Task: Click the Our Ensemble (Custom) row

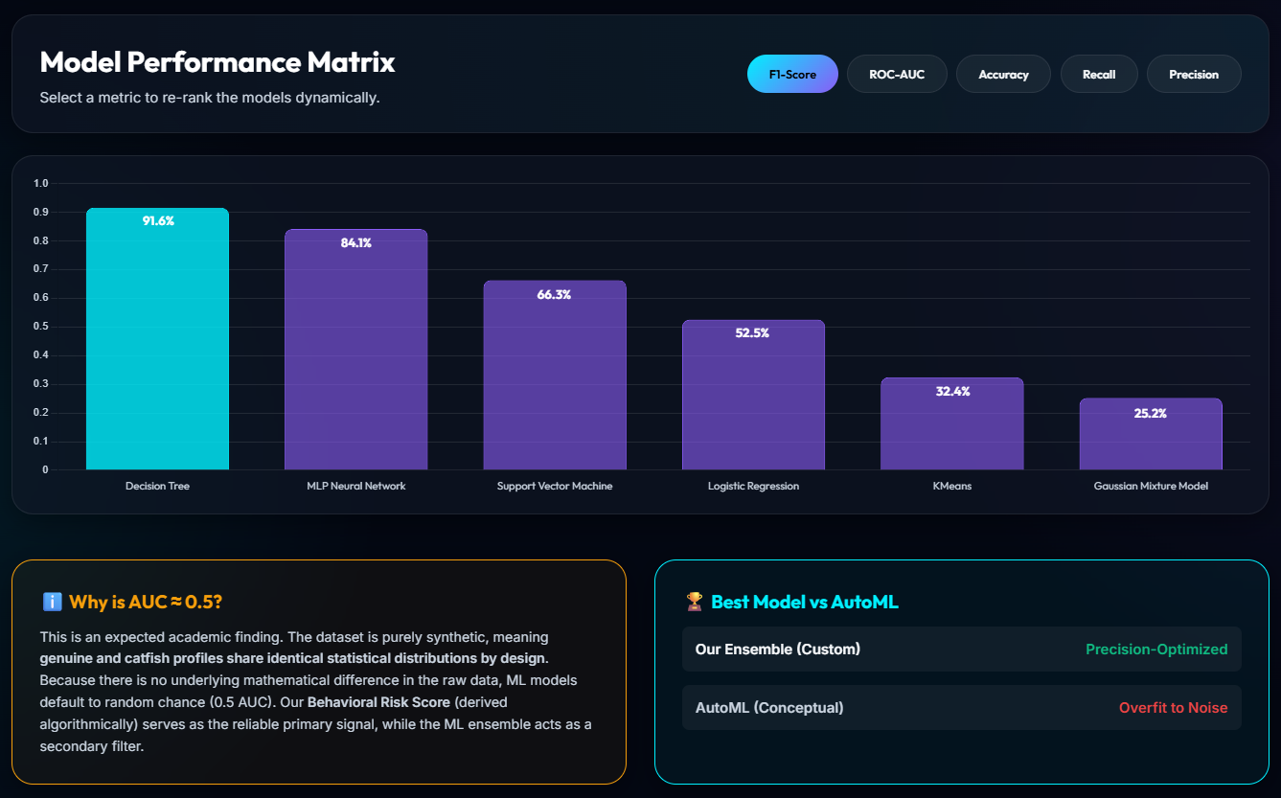Action: 961,650
